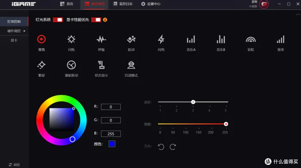Focus the R value input field
Image resolution: width=301 pixels, height=168 pixels.
(x=111, y=107)
